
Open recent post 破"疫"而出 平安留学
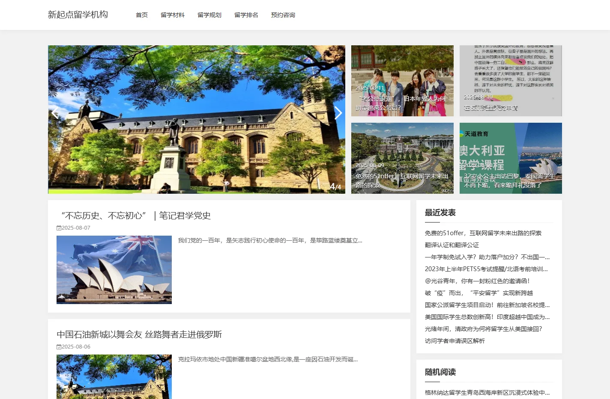click(x=479, y=293)
